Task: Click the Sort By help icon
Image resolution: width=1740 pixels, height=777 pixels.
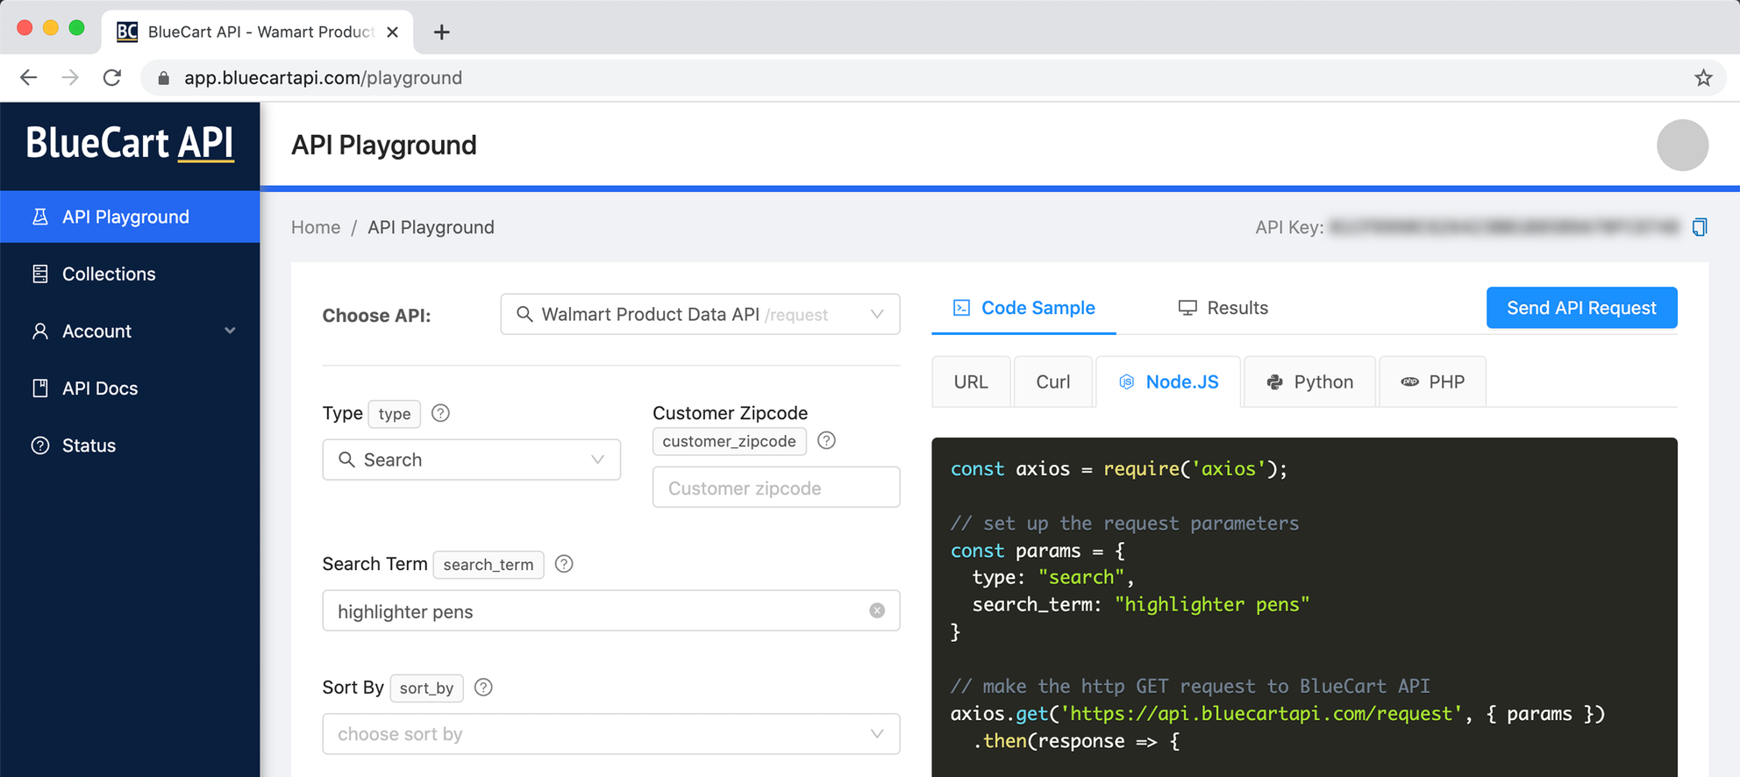Action: point(483,688)
